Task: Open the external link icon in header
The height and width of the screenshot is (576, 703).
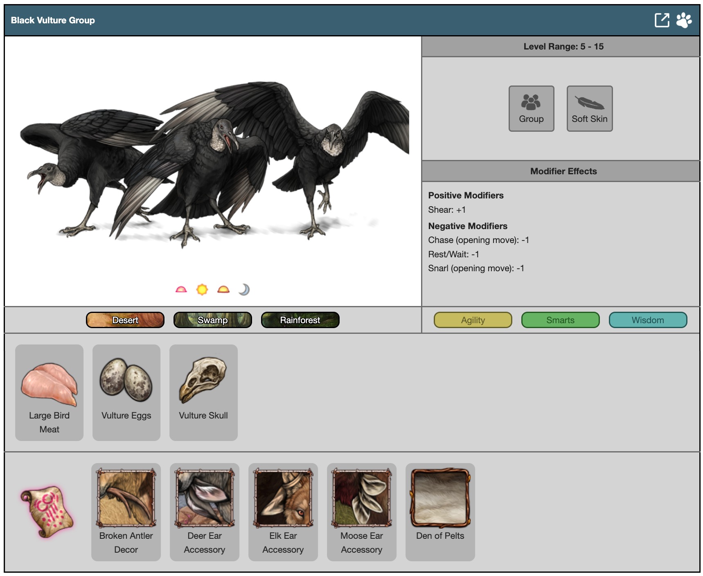Action: pos(662,20)
